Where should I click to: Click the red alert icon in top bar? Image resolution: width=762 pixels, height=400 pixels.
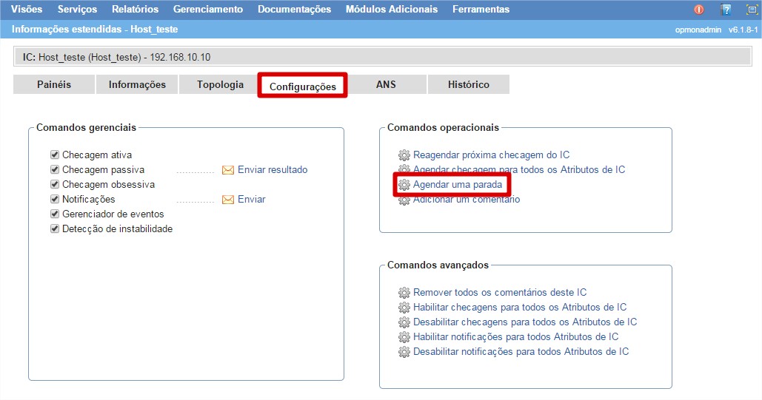(x=698, y=10)
